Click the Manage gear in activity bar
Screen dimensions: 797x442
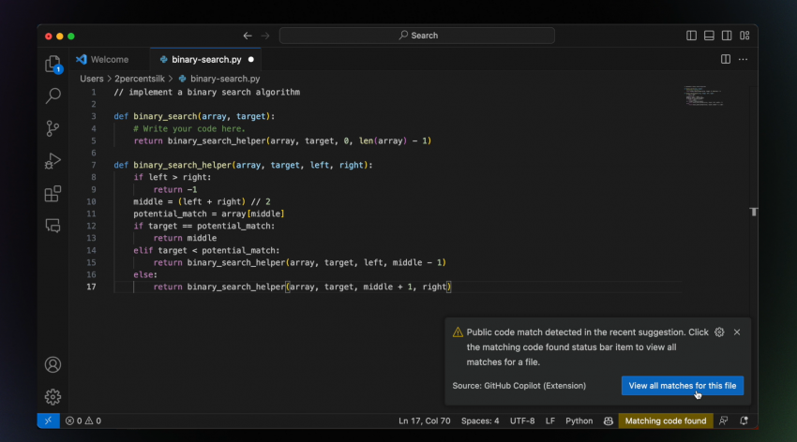[x=53, y=396]
